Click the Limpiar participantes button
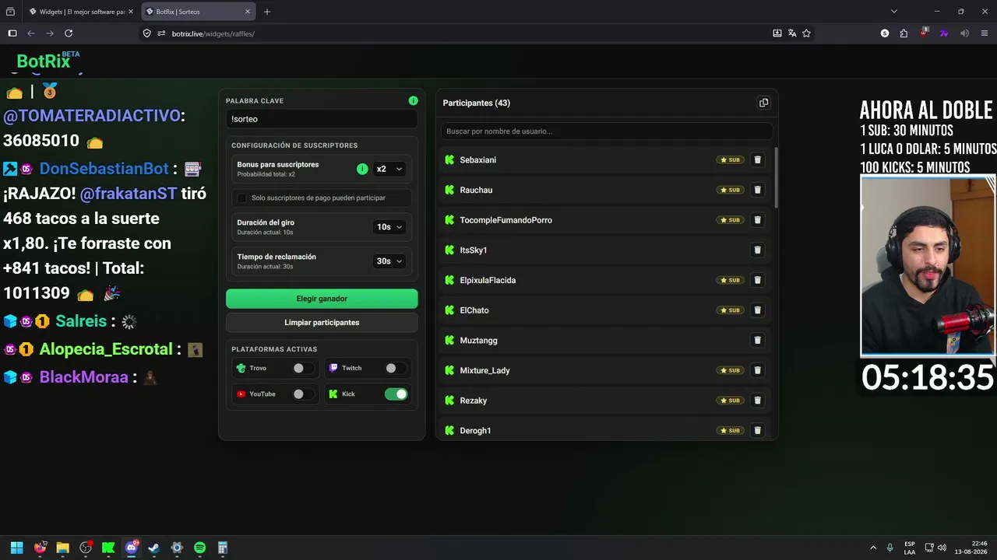The image size is (997, 560). (322, 323)
